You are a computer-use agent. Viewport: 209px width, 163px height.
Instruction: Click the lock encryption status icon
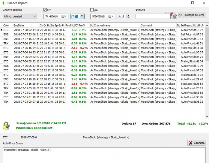tap(6, 126)
